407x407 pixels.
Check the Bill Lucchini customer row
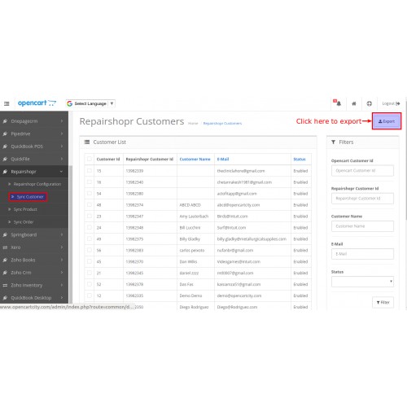click(x=90, y=227)
